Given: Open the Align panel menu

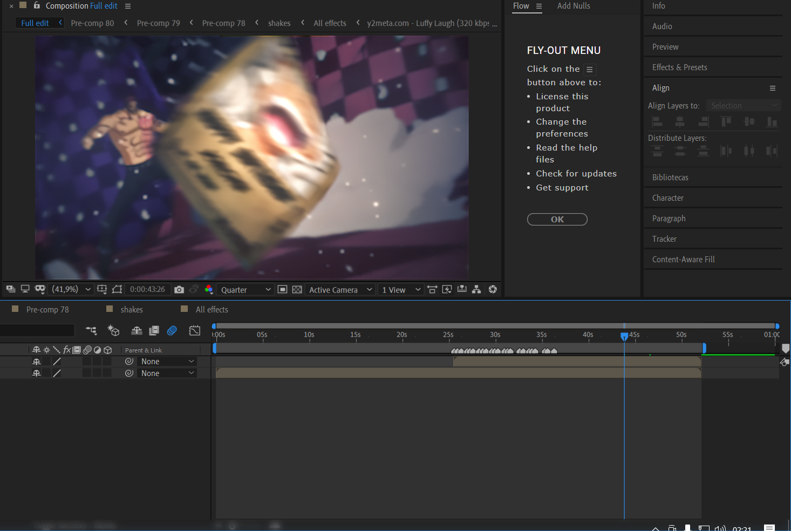Looking at the screenshot, I should click(x=773, y=88).
